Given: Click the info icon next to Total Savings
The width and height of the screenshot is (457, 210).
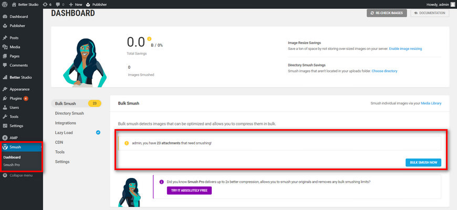Looking at the screenshot, I should (149, 38).
